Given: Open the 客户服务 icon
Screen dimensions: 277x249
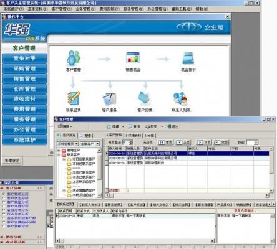Looking at the screenshot, I should pos(109,99).
